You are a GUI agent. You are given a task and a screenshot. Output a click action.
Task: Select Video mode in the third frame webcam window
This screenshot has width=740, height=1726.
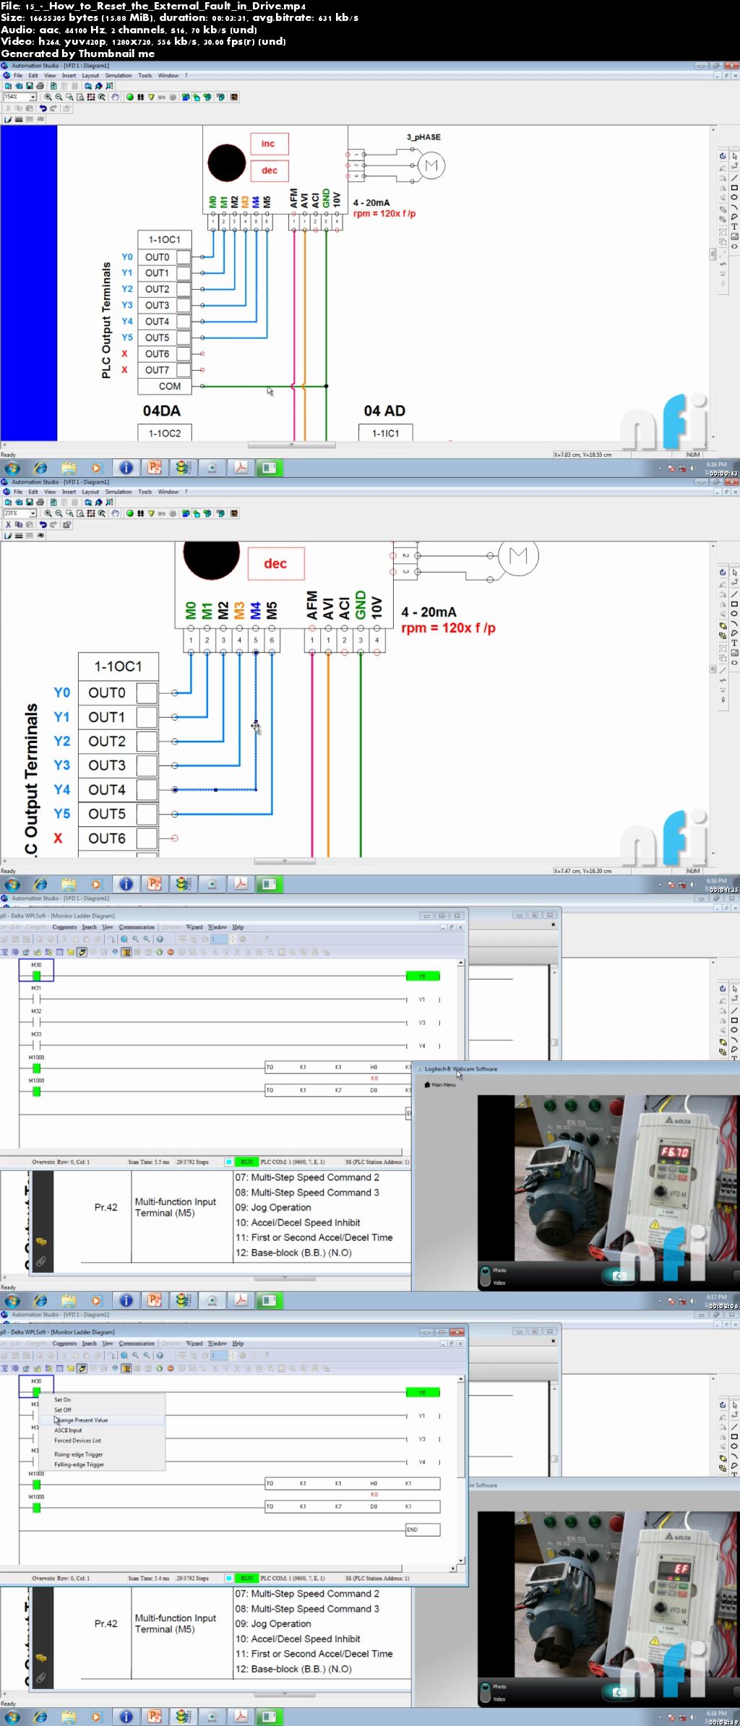tap(499, 1283)
